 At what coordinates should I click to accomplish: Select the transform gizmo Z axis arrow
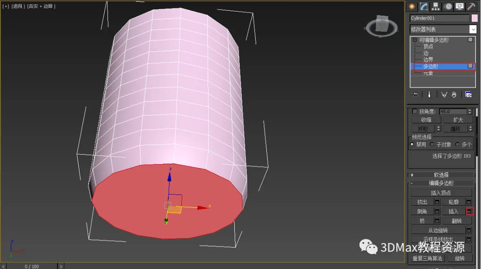coord(169,177)
